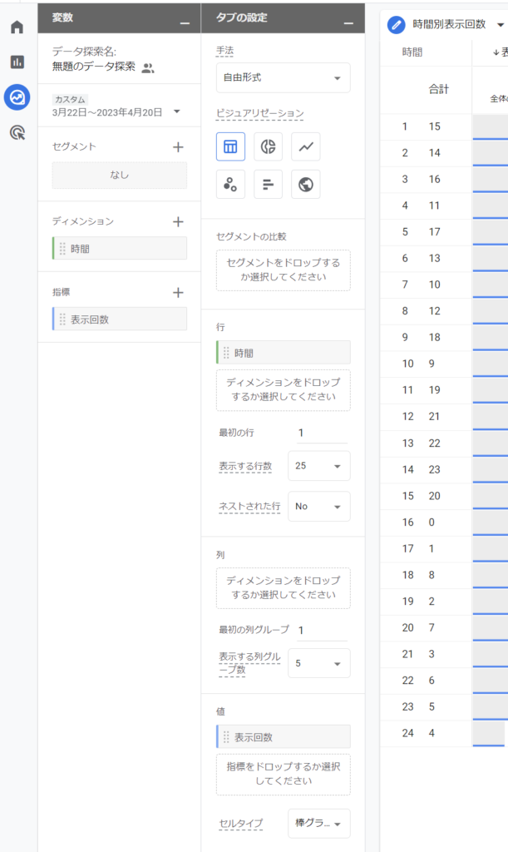Image resolution: width=508 pixels, height=852 pixels.
Task: Open the custom date range picker
Action: coord(116,111)
